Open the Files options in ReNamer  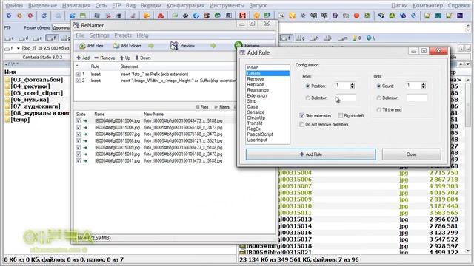click(x=202, y=107)
